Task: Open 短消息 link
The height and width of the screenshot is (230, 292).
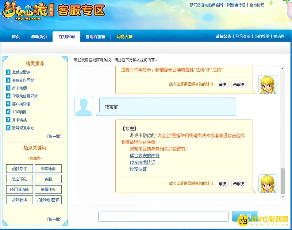Action: point(279,36)
